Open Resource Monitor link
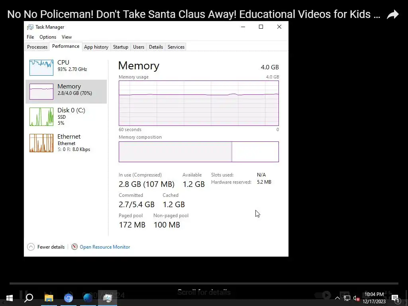The height and width of the screenshot is (306, 408). (x=105, y=247)
